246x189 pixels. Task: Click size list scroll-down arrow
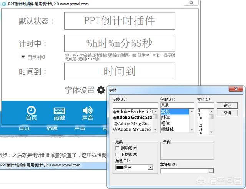[211, 132]
